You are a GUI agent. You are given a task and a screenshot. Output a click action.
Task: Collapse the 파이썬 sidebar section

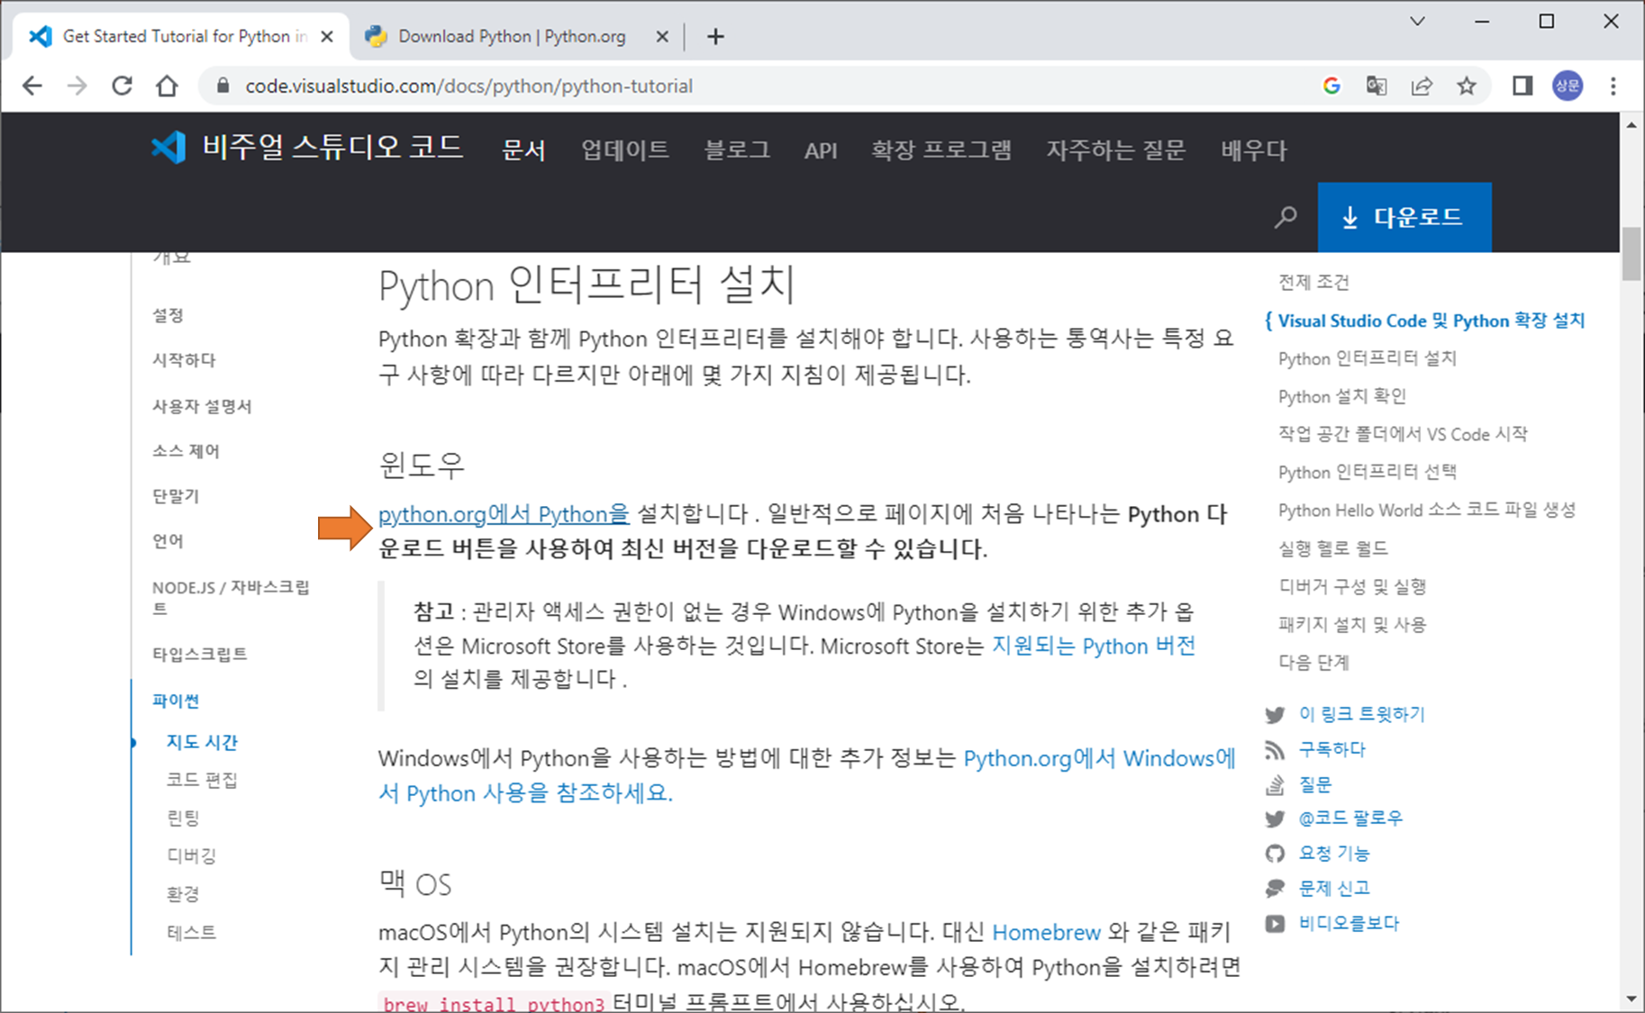point(176,701)
